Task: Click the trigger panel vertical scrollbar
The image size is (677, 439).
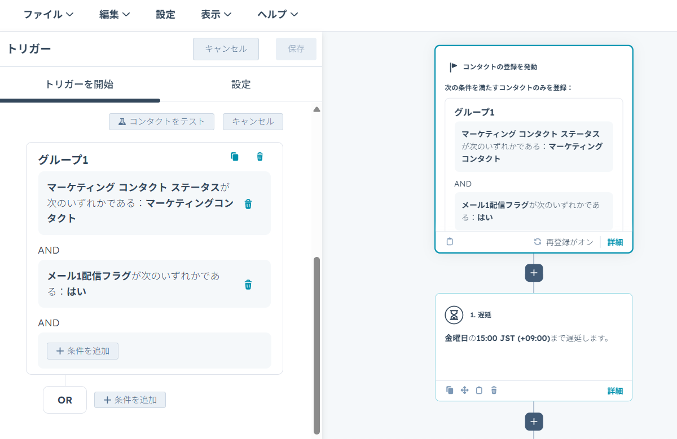Action: [316, 344]
